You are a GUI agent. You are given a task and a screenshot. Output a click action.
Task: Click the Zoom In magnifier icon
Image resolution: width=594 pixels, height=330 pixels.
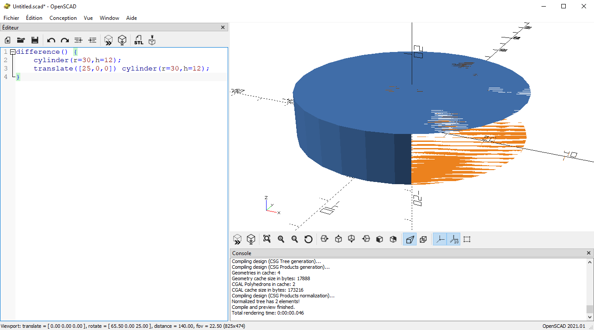coord(281,239)
